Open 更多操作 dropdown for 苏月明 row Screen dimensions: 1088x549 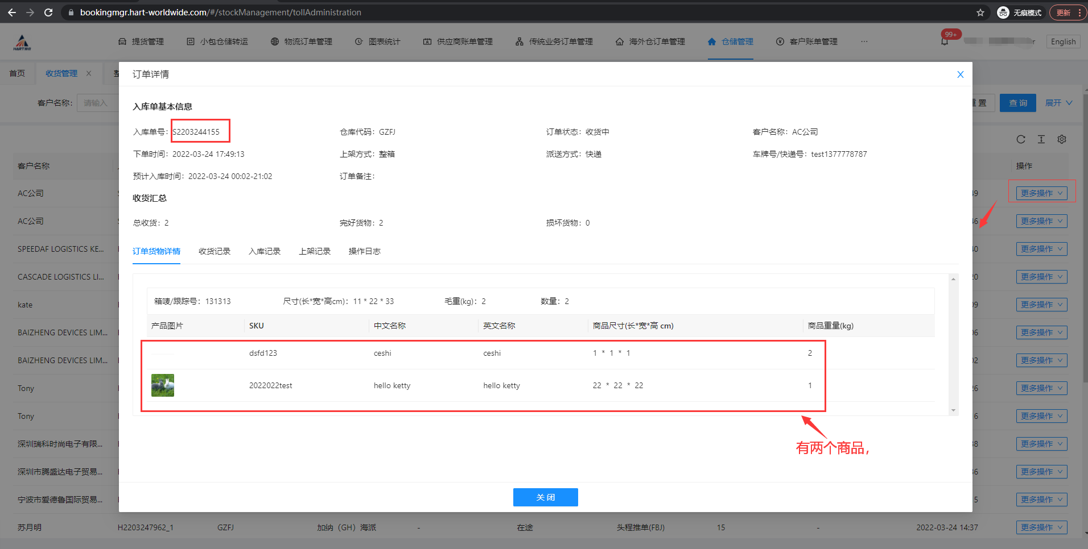point(1041,527)
